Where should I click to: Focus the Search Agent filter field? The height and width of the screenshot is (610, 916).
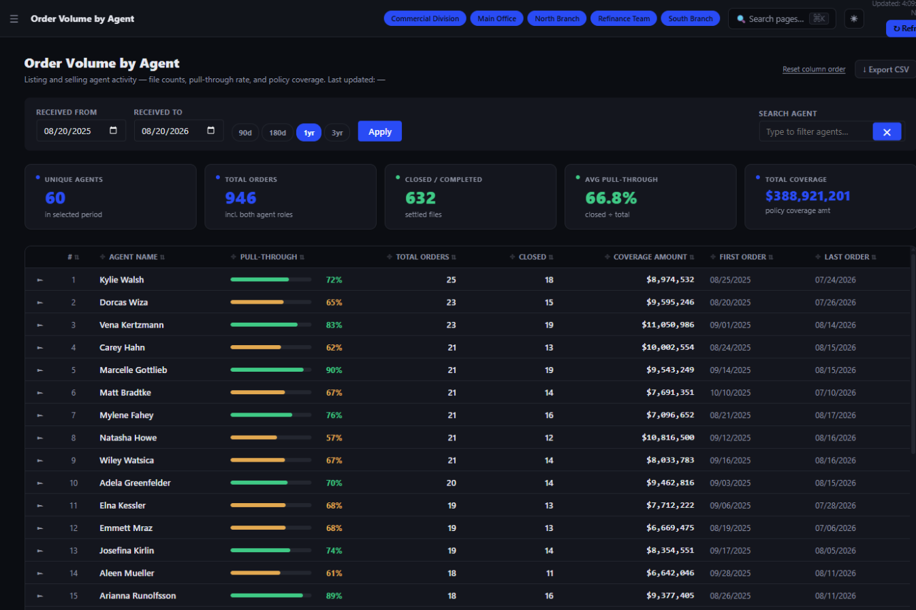click(x=816, y=132)
